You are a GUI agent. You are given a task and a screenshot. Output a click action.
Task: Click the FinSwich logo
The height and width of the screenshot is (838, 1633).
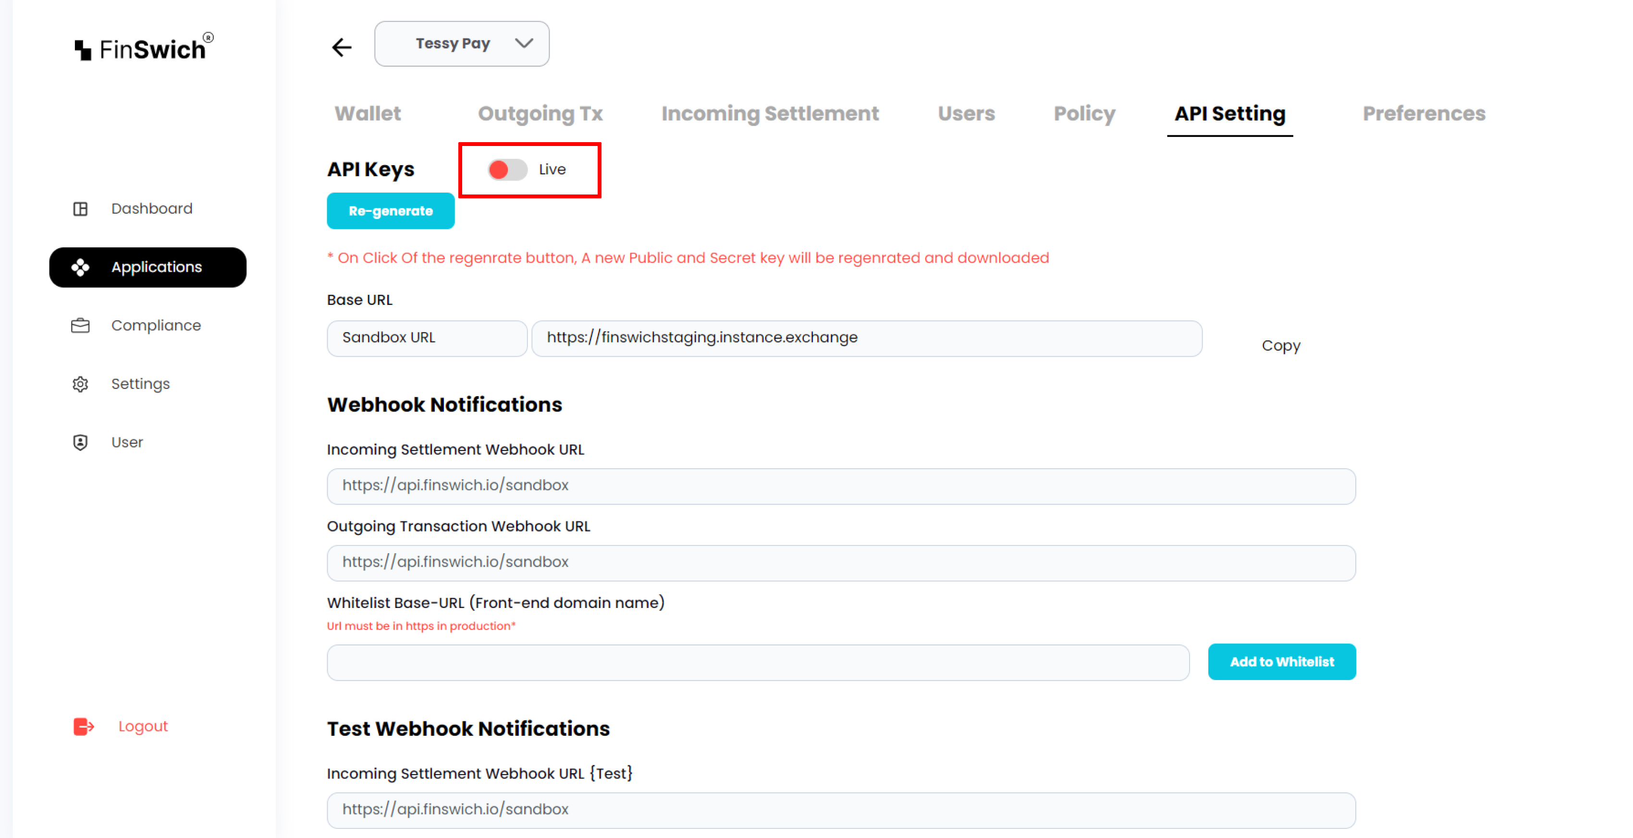[144, 47]
